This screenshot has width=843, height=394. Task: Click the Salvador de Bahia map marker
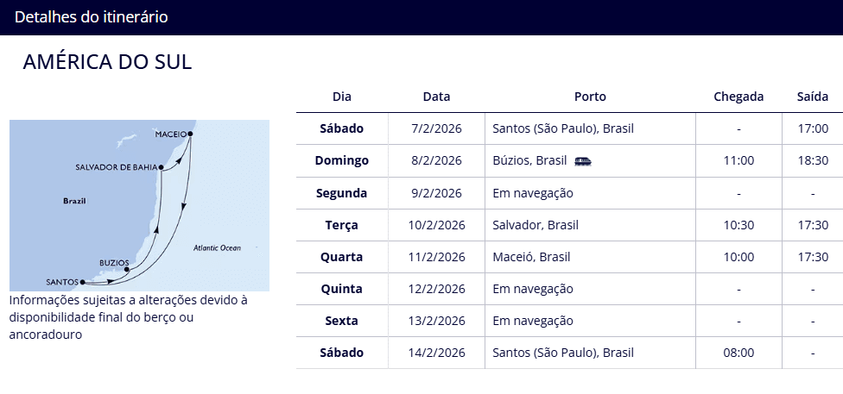pyautogui.click(x=161, y=167)
